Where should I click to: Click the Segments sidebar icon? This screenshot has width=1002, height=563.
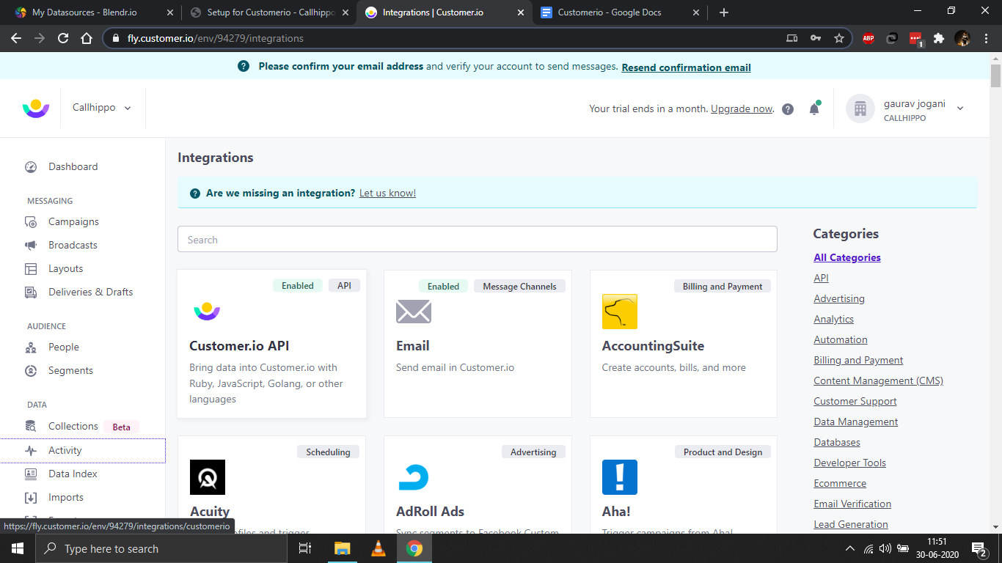point(31,371)
